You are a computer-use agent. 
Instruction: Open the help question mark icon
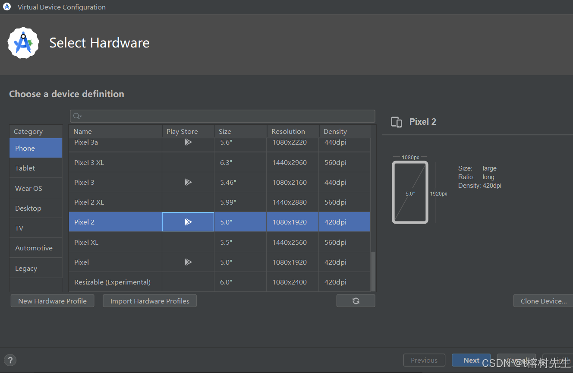[10, 360]
